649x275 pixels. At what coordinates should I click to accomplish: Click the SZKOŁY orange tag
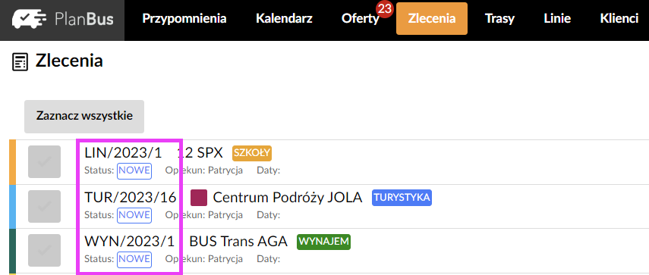click(252, 153)
